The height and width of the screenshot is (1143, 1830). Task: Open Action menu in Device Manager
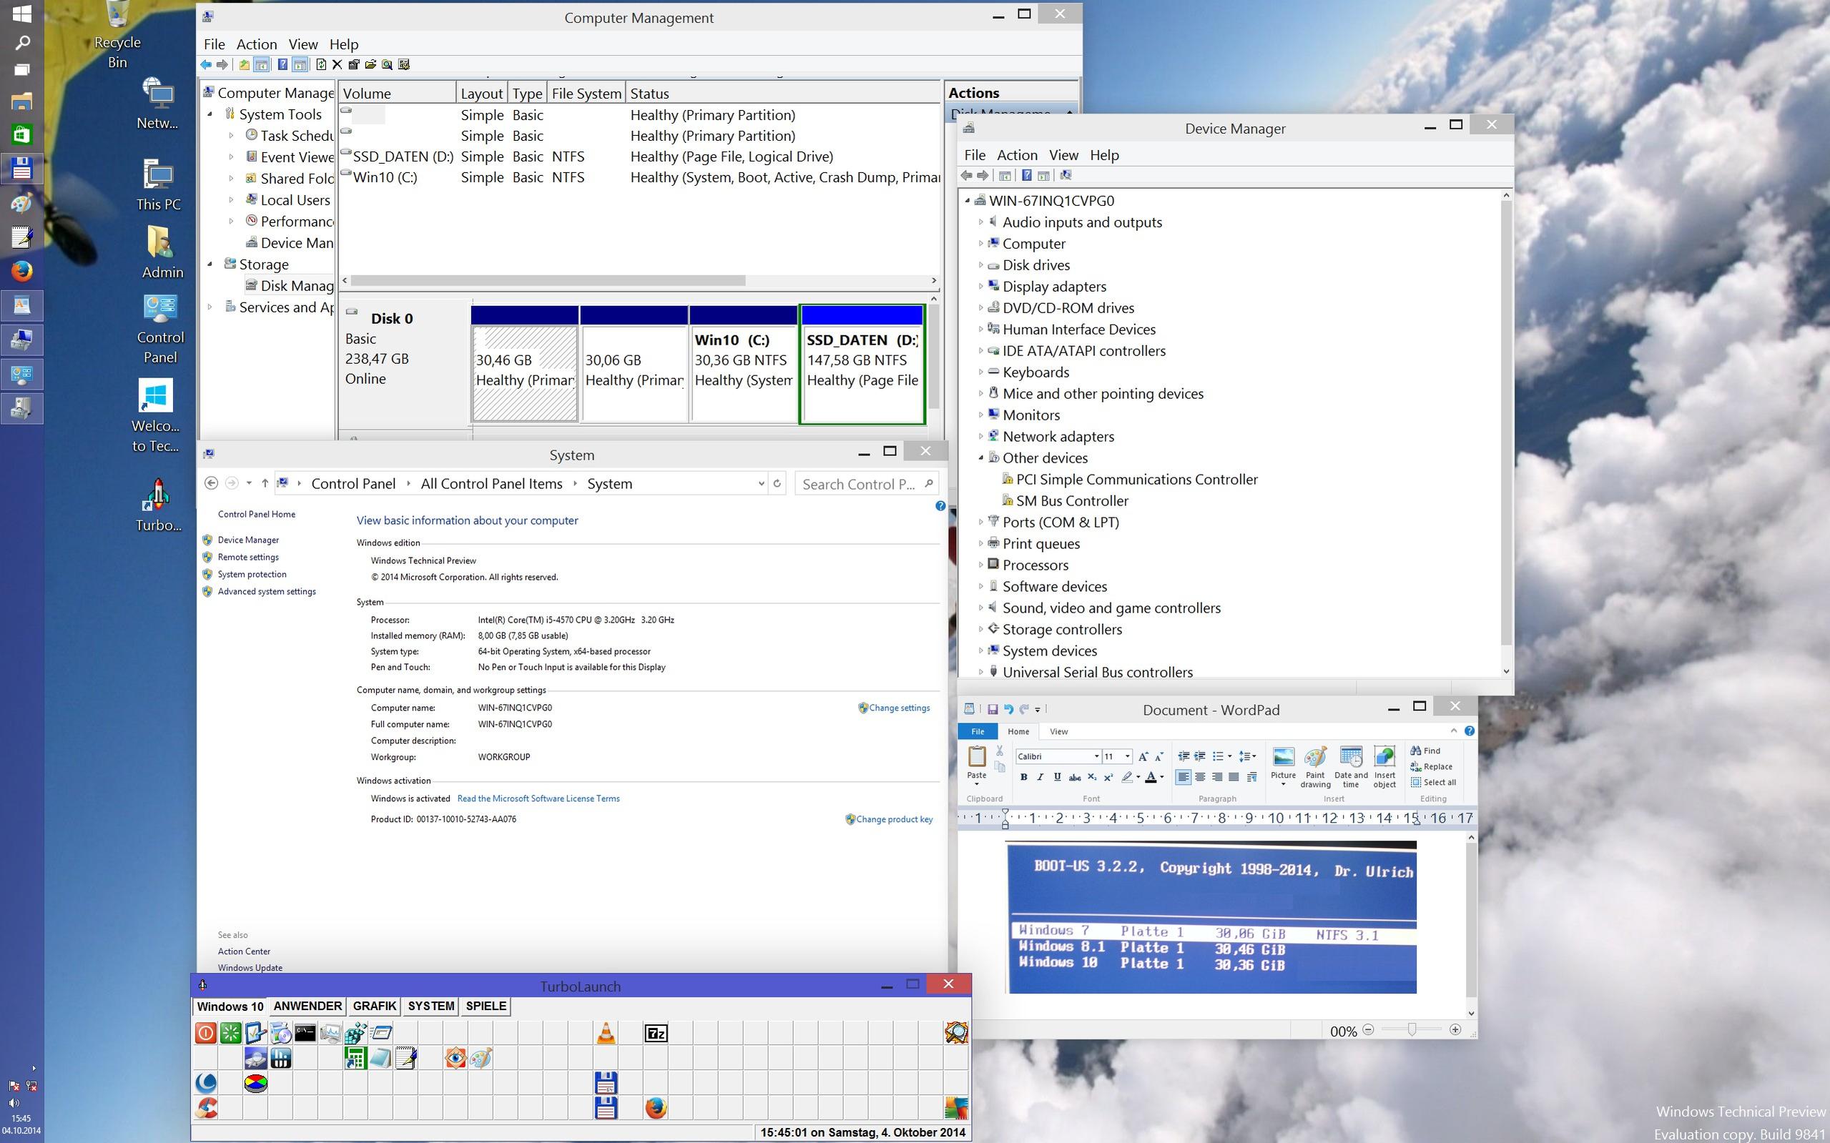[x=1016, y=155]
